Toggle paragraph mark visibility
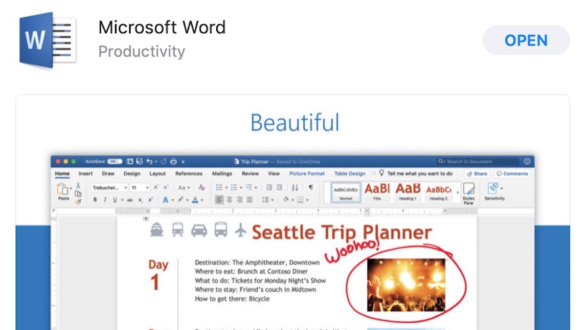Screen dimensions: 587x330 311,187
